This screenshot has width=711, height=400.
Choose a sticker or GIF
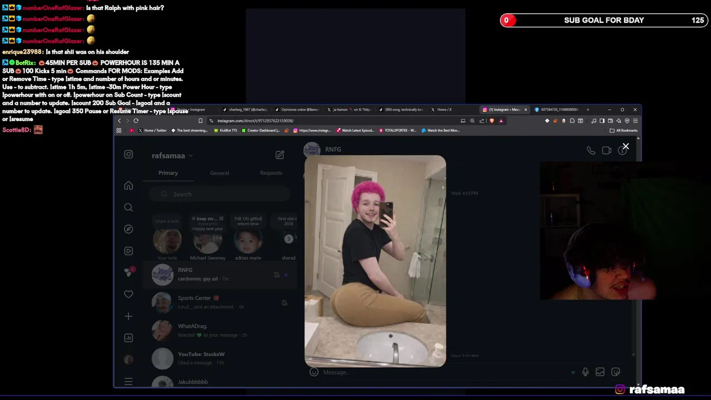click(615, 372)
